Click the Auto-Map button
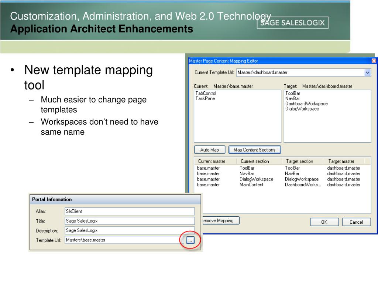 (x=210, y=150)
